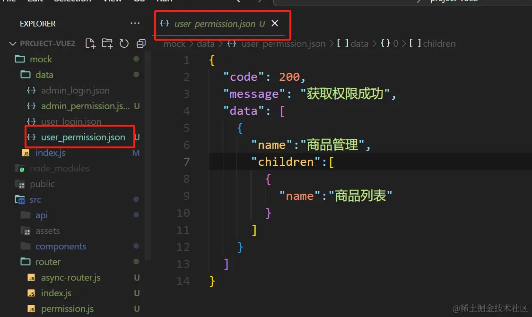Screen dimensions: 532x317
Task: Expand the node_modules folder
Action: pos(60,169)
